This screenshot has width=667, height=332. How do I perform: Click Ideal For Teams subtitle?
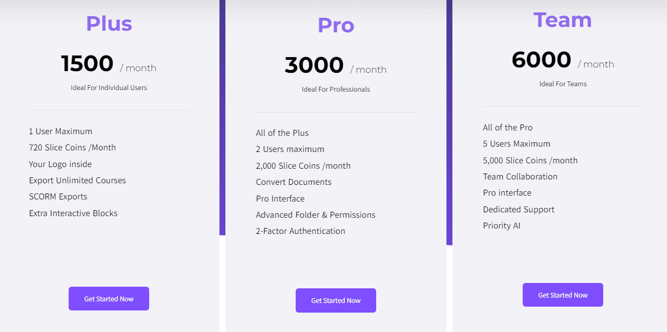click(x=563, y=84)
